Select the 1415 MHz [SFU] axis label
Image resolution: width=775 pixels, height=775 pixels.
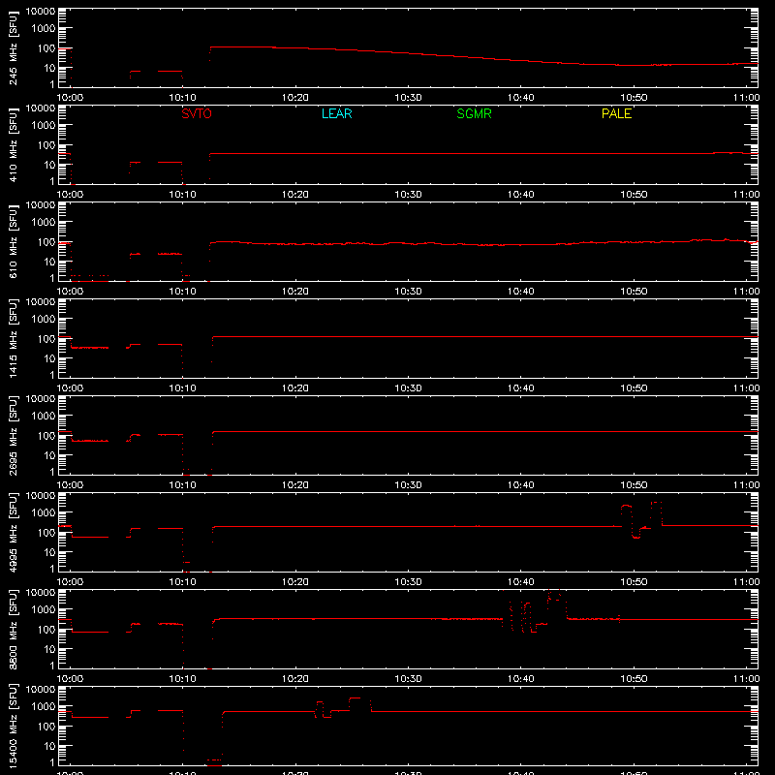[13, 338]
